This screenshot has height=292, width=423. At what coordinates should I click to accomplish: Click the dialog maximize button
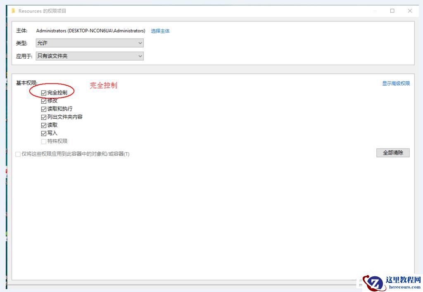[392, 11]
